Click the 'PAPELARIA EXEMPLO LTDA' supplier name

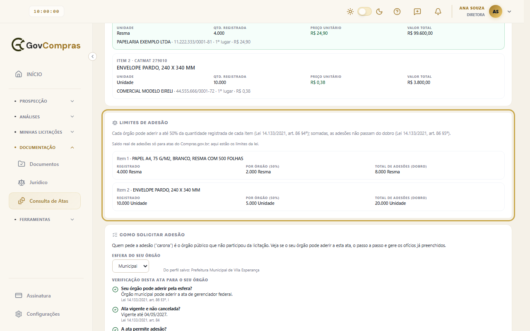144,42
